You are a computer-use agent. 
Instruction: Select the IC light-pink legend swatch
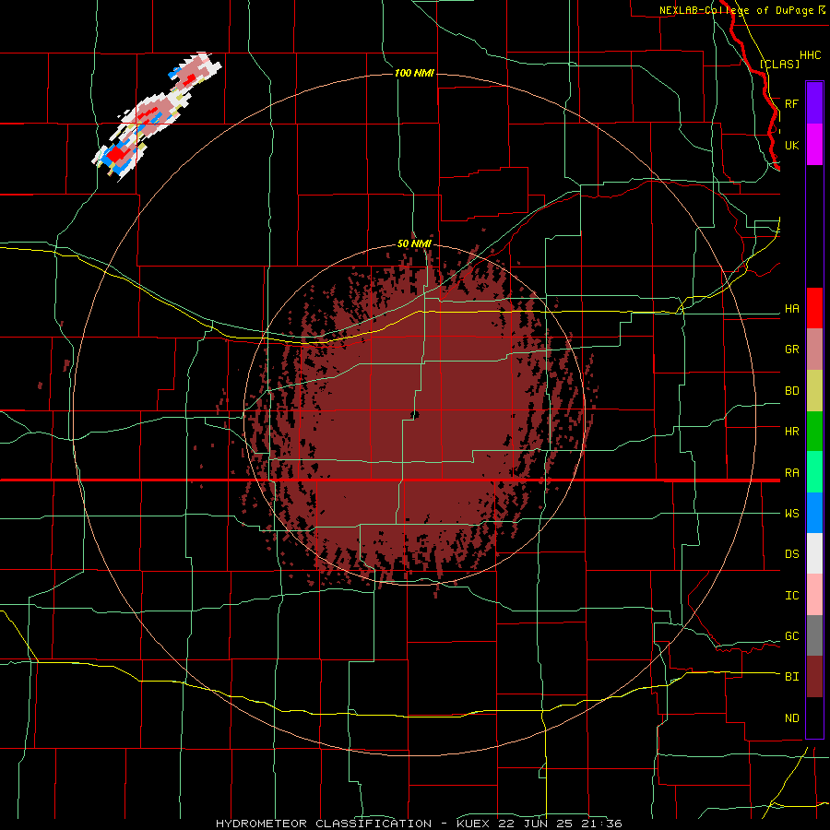pyautogui.click(x=814, y=595)
